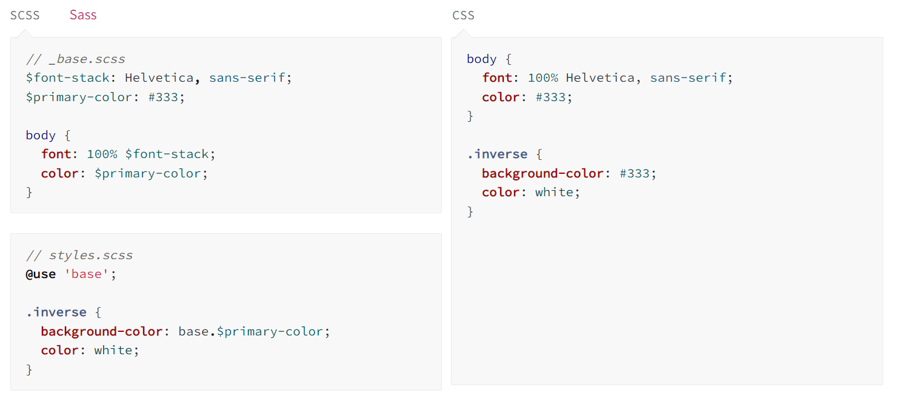Screen dimensions: 899x393
Task: Click the '// _base.scss' comment line
Action: (x=76, y=59)
